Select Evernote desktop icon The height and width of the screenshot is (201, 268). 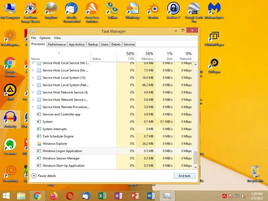click(x=10, y=147)
